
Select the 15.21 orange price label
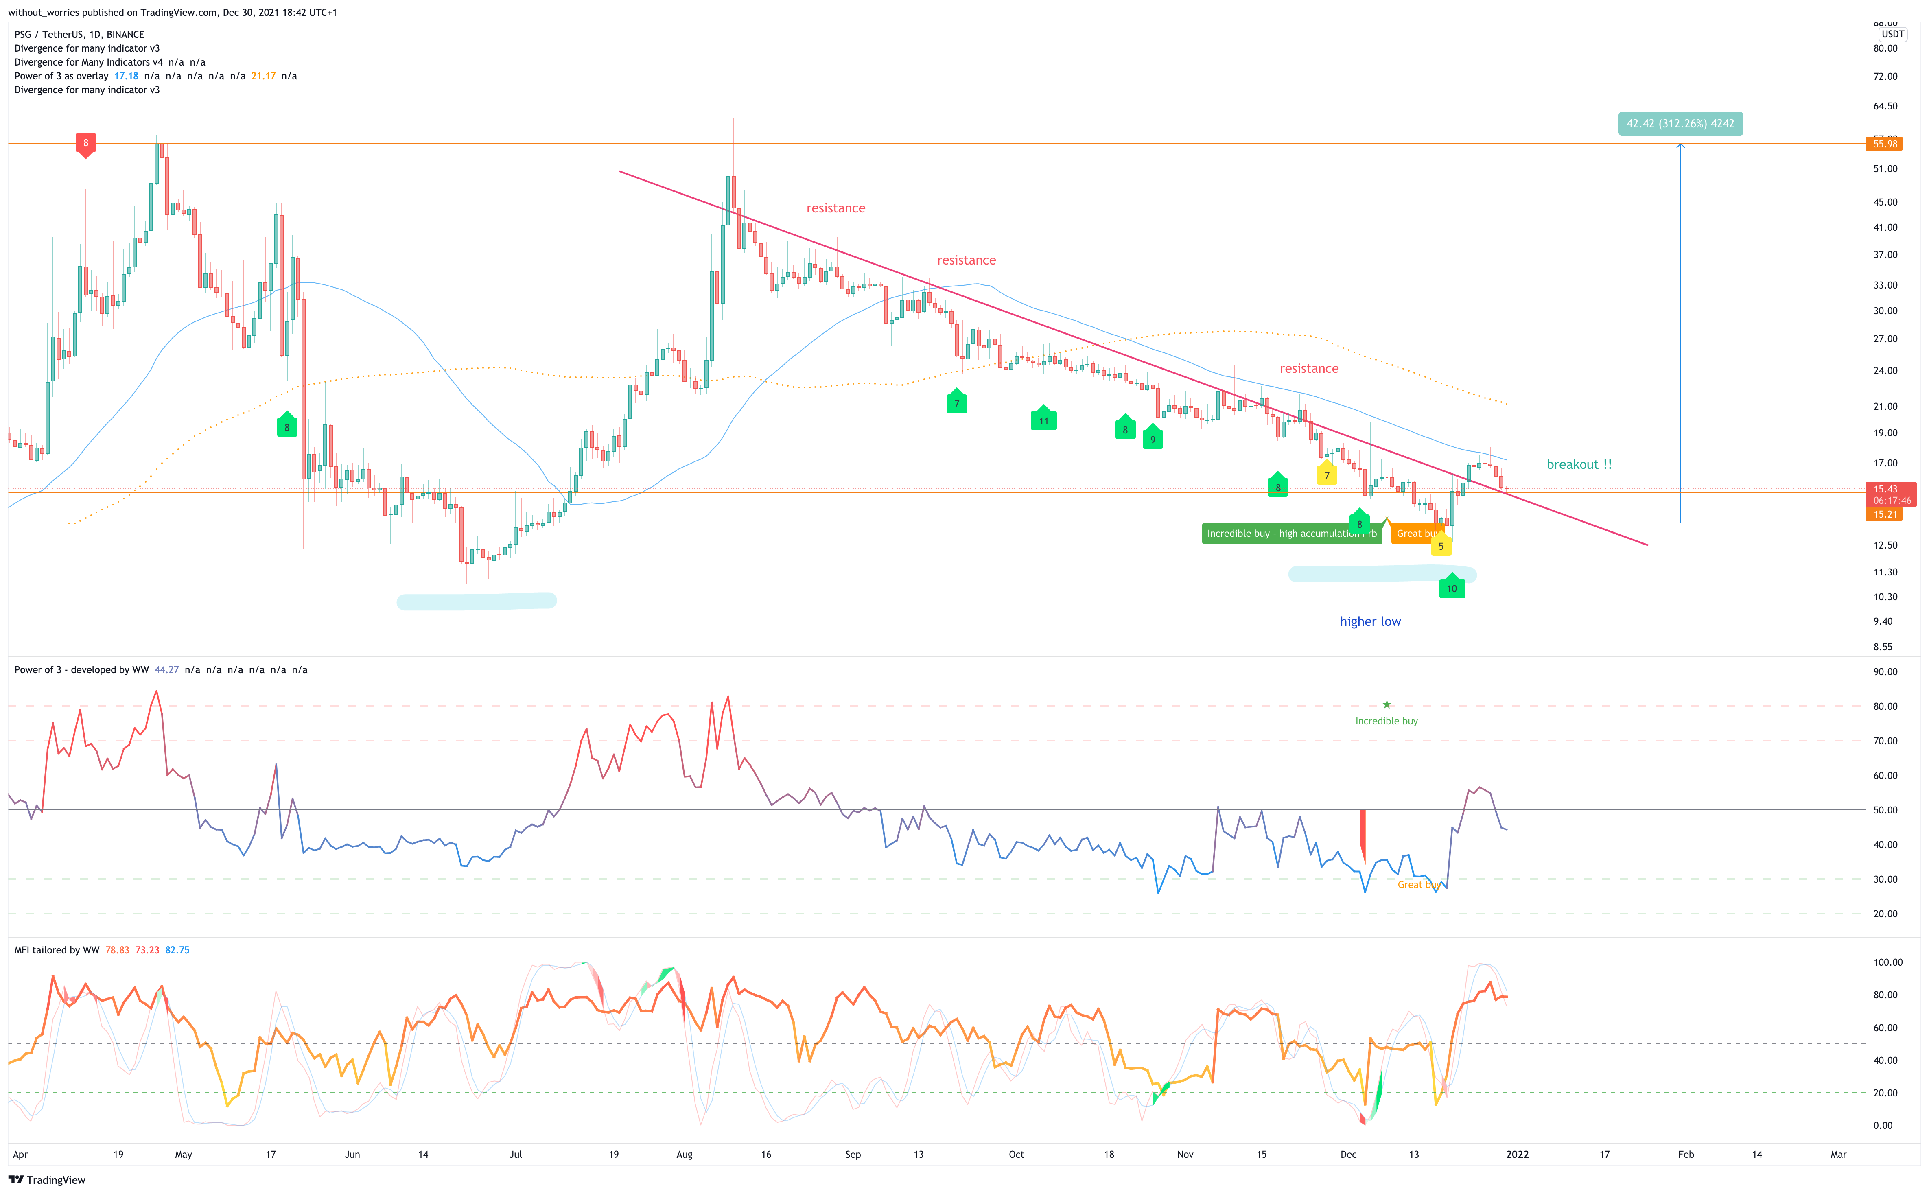click(1884, 514)
